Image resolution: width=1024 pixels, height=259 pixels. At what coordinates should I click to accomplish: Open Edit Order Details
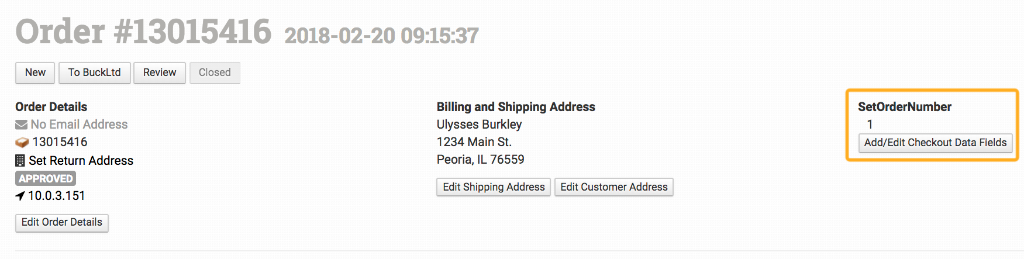[62, 222]
